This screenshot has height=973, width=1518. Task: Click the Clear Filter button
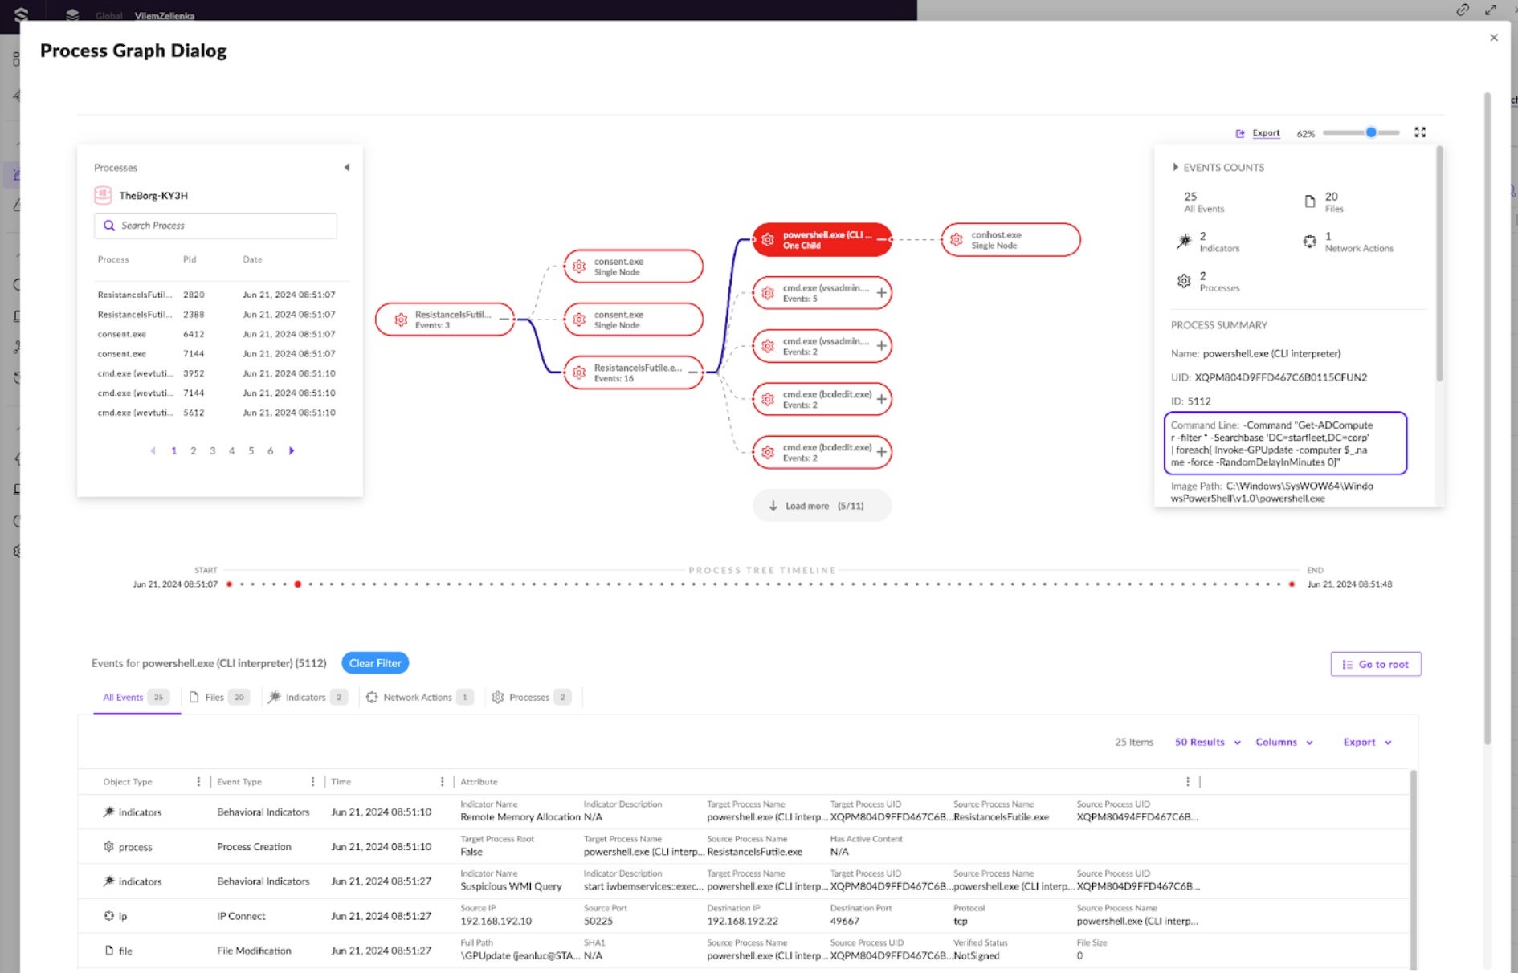tap(375, 663)
